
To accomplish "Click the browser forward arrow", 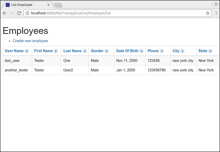I will point(12,13).
